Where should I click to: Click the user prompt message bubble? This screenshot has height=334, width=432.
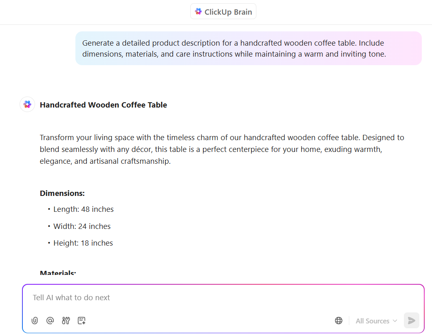pos(248,48)
